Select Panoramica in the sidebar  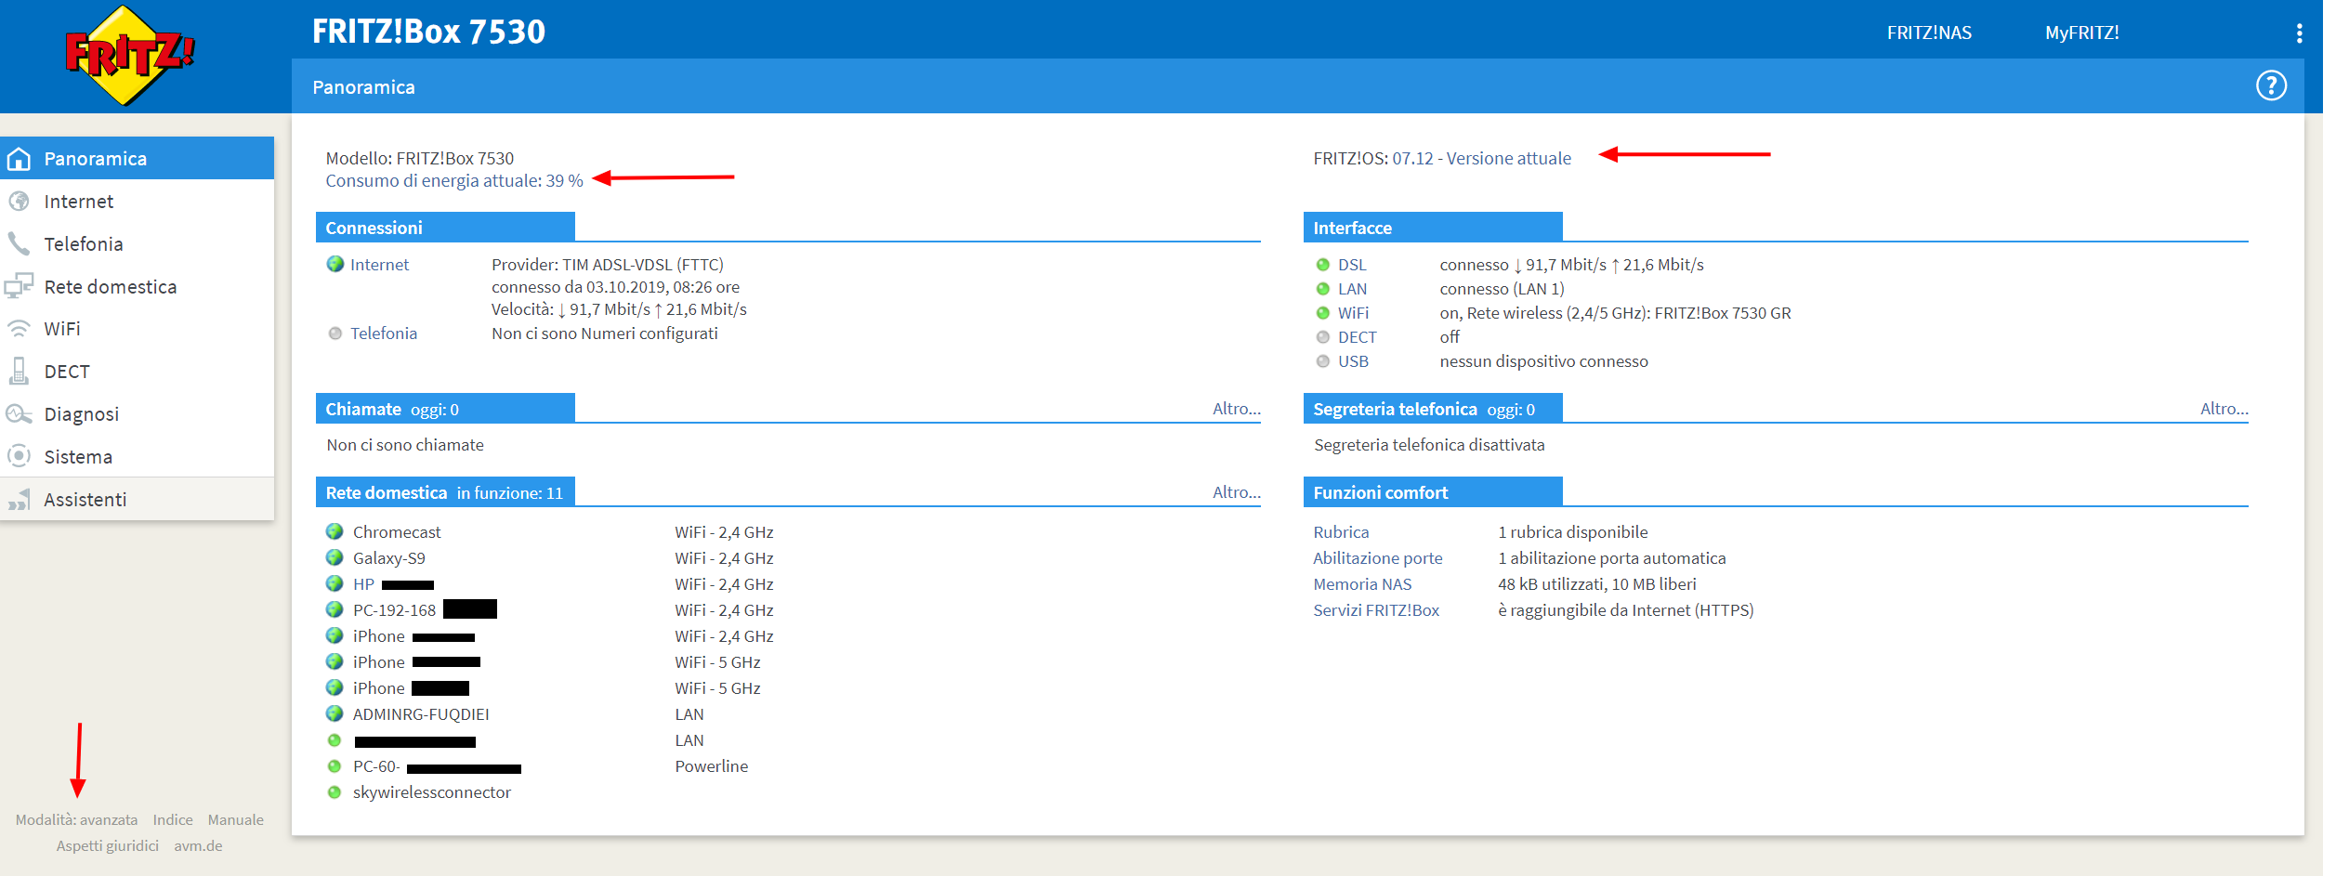(137, 159)
